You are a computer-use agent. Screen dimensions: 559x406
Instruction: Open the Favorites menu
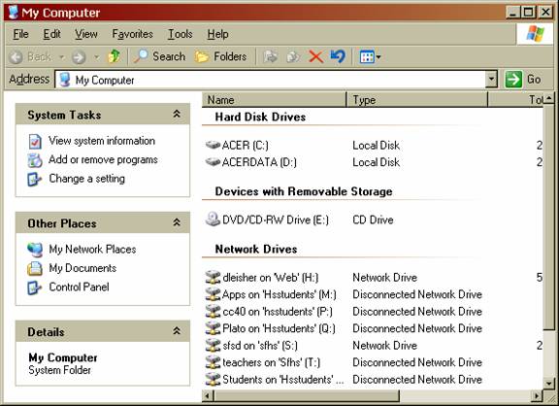pyautogui.click(x=132, y=34)
